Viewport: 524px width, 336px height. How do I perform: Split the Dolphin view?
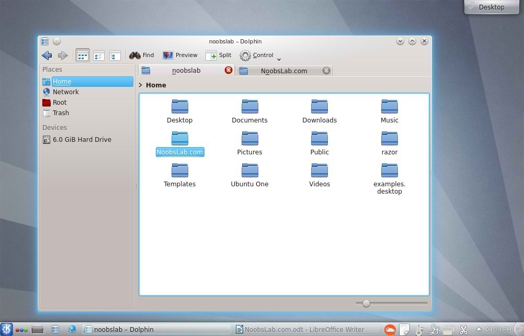(x=219, y=55)
